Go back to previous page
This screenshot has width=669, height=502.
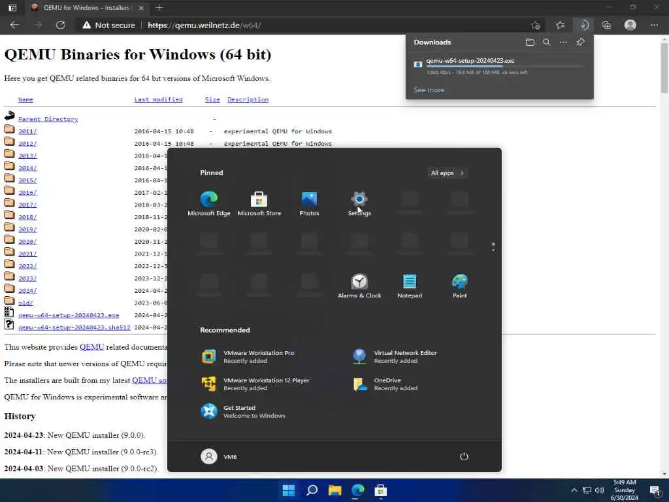click(x=15, y=25)
